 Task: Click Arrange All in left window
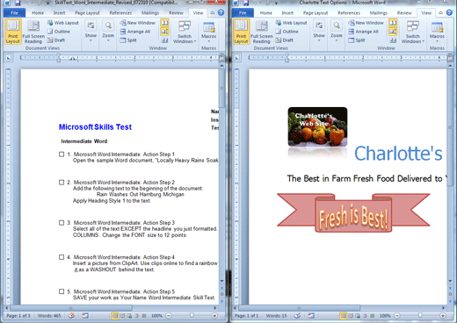135,32
